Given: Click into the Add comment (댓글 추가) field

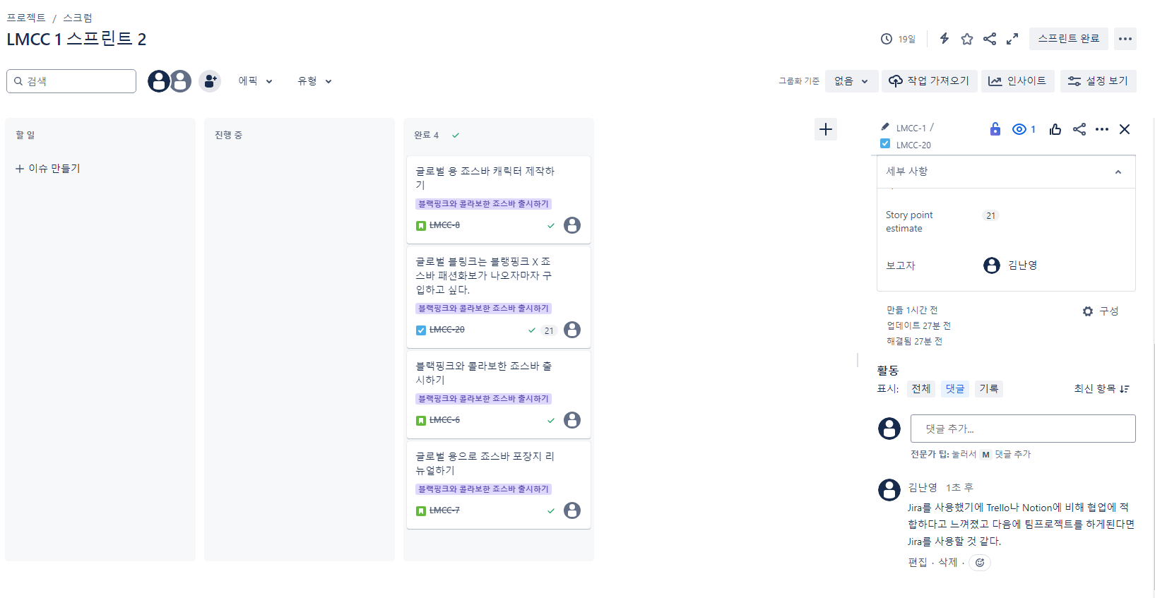Looking at the screenshot, I should [x=1023, y=429].
